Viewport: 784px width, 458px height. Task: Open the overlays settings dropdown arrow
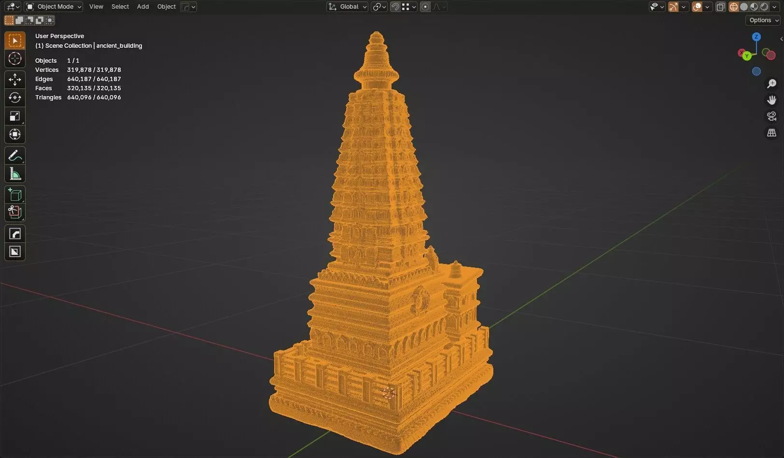[707, 7]
